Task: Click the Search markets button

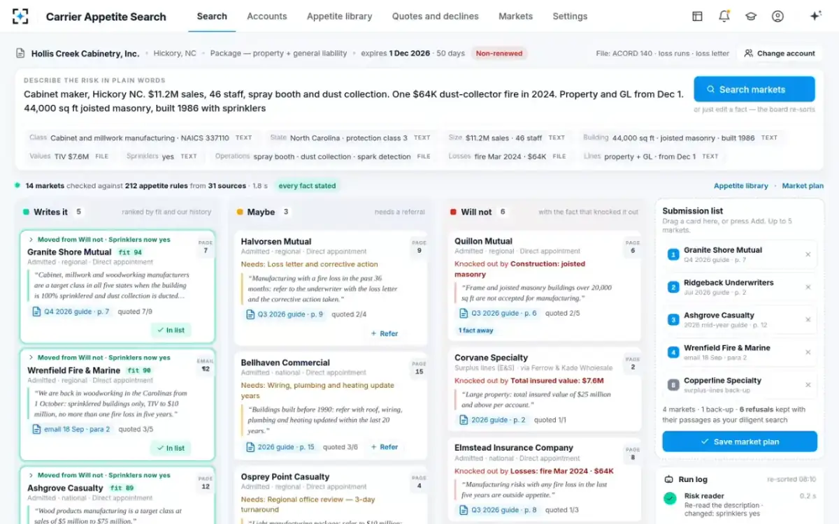Action: click(x=754, y=89)
